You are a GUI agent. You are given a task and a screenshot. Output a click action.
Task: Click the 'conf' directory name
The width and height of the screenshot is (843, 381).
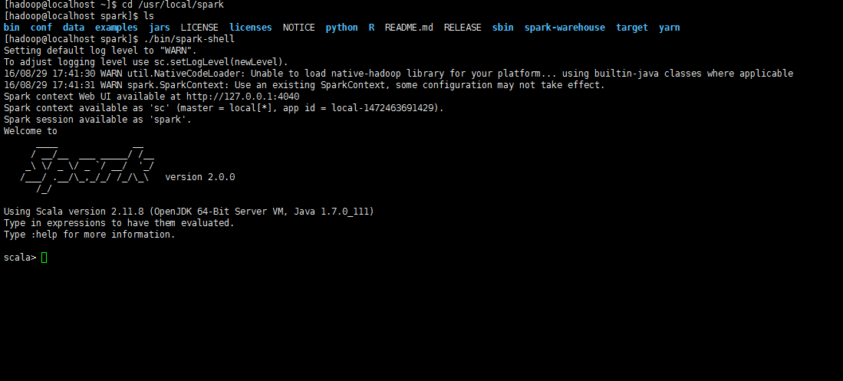click(41, 28)
